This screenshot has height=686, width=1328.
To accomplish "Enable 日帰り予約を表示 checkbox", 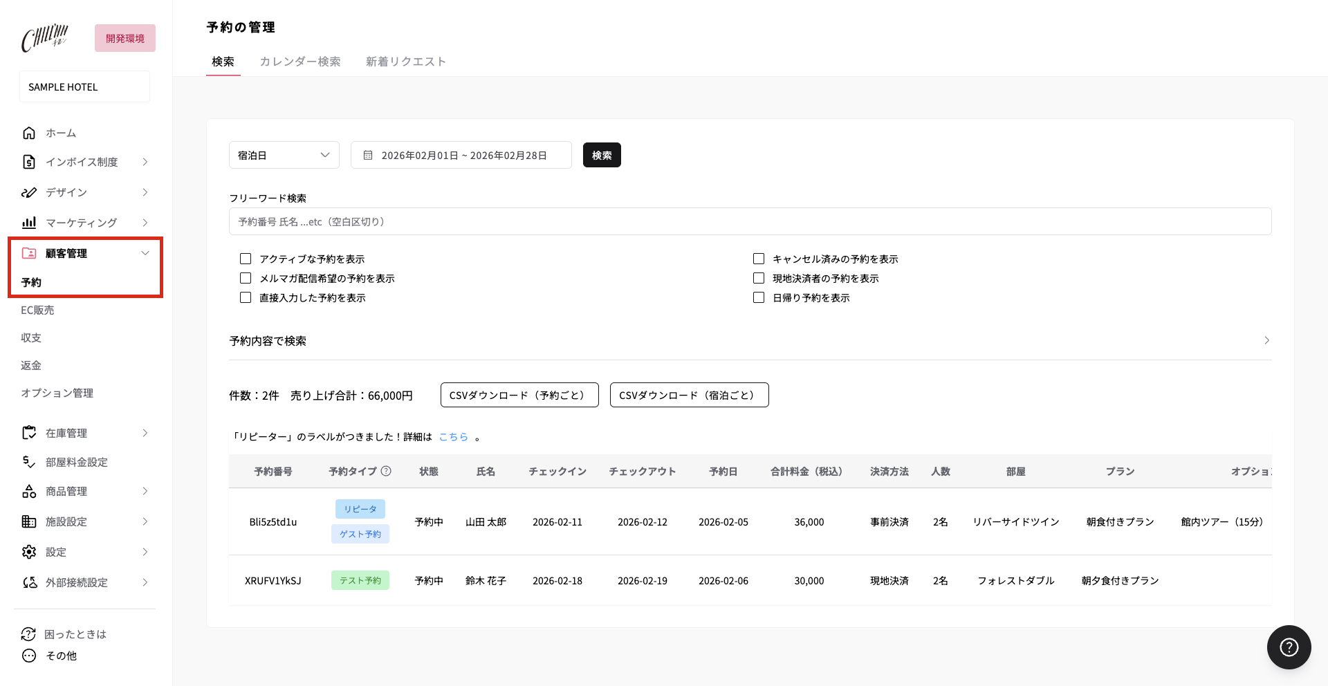I will point(758,297).
